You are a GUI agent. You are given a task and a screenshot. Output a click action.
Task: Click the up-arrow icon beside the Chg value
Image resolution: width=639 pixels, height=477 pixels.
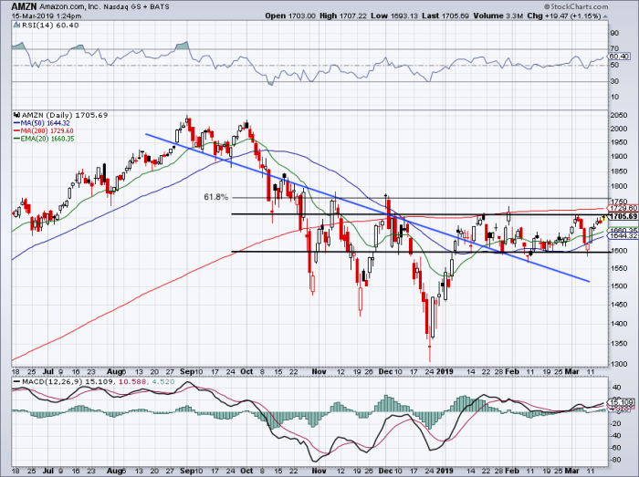(604, 16)
